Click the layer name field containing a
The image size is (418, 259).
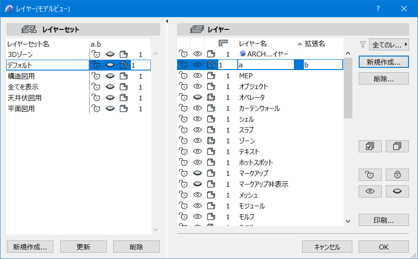[266, 65]
